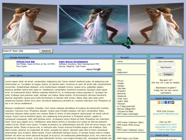The width and height of the screenshot is (186, 140).
Task: Open the Forum navigation link
Action: (x=120, y=81)
